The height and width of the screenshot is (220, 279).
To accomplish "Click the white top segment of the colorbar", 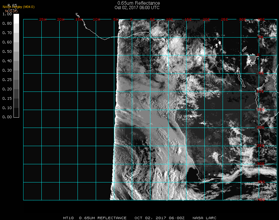I will click(x=16, y=19).
